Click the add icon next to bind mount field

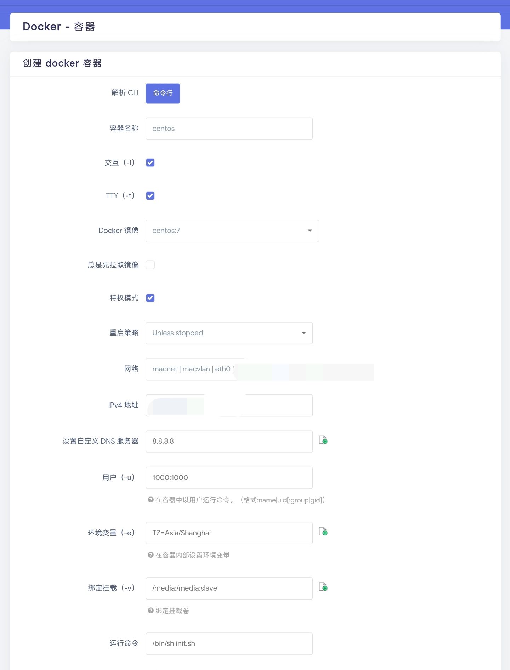323,587
